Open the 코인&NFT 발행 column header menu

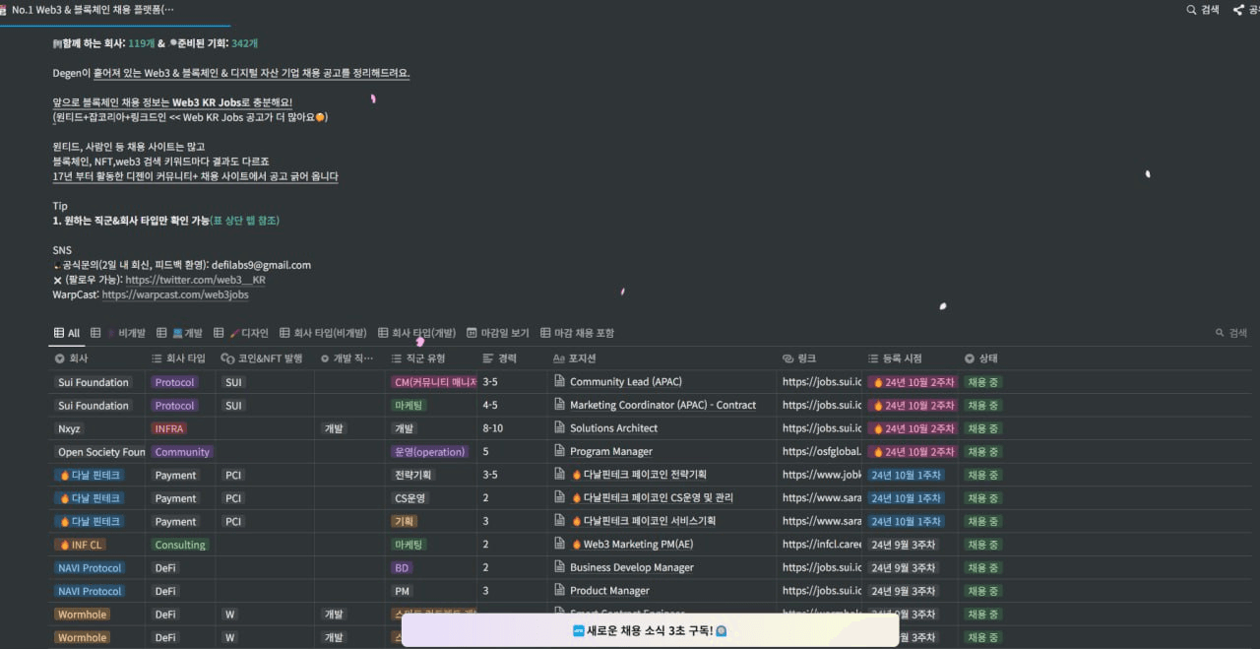pos(265,358)
